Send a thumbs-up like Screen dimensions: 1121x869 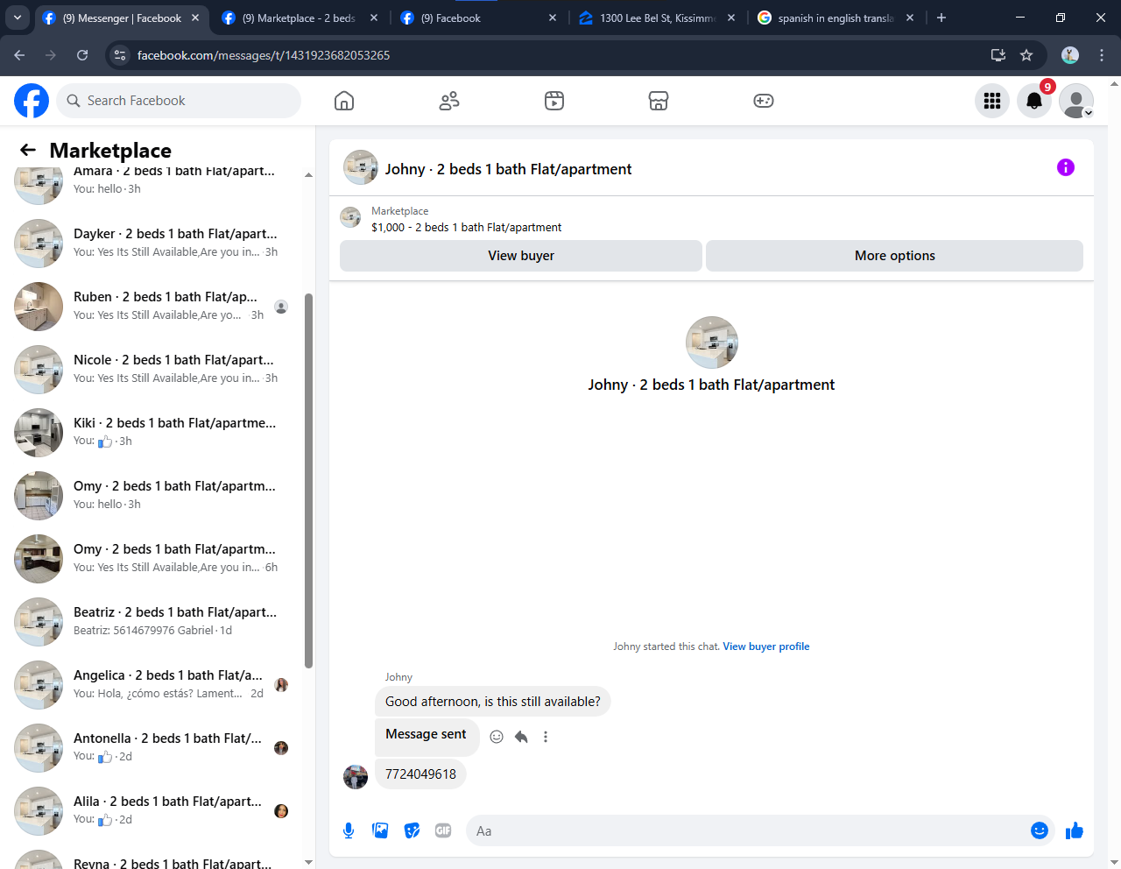pos(1075,830)
